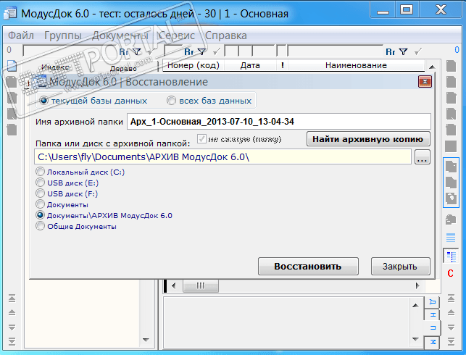This screenshot has width=466, height=355.
Task: Click the blue new-document icon in left sidebar
Action: [12, 66]
